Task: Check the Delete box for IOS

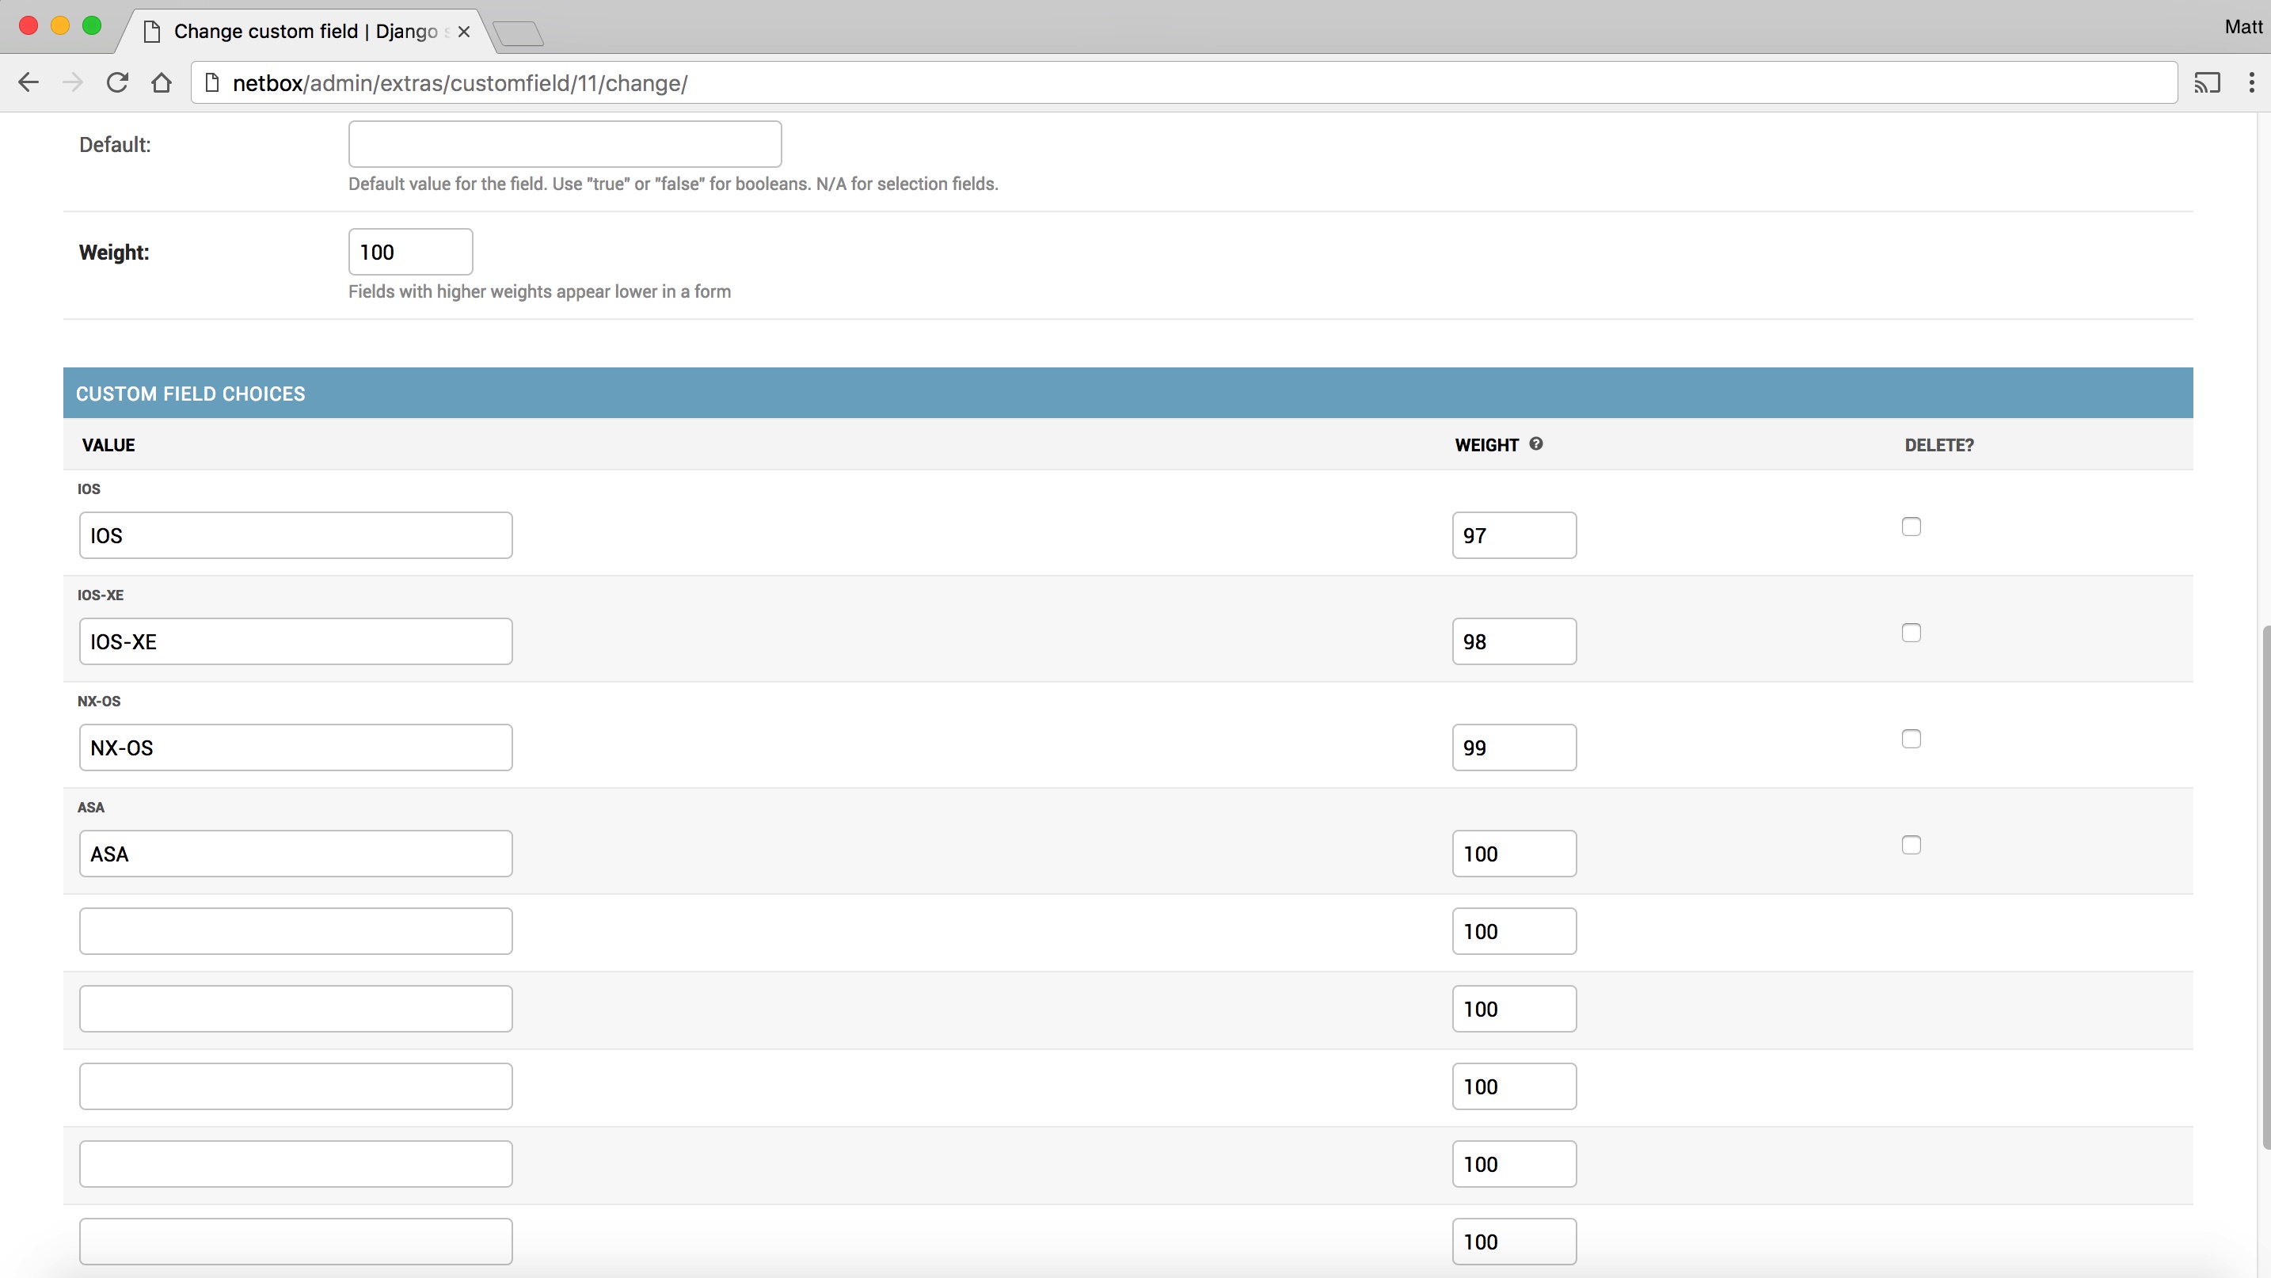Action: click(x=1912, y=527)
